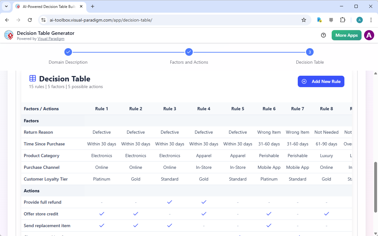The width and height of the screenshot is (378, 236).
Task: Open the Chrome three-dot menu
Action: (371, 20)
